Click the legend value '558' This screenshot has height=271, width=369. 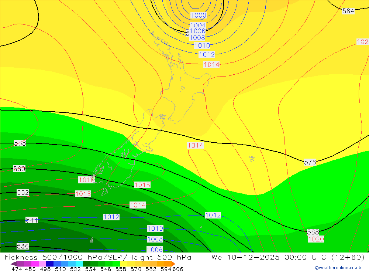[x=121, y=269]
